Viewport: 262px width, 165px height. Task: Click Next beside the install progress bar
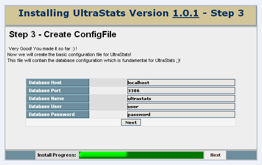click(x=215, y=155)
